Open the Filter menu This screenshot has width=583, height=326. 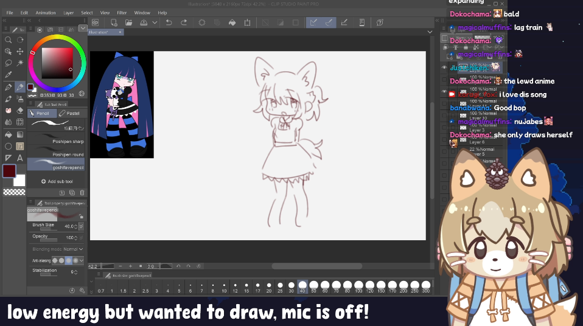click(x=122, y=12)
